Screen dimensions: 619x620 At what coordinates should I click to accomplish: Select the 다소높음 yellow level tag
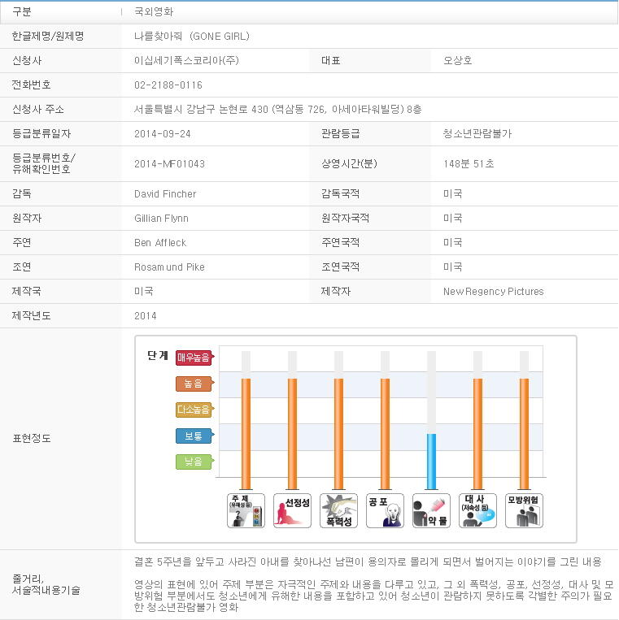coord(194,410)
